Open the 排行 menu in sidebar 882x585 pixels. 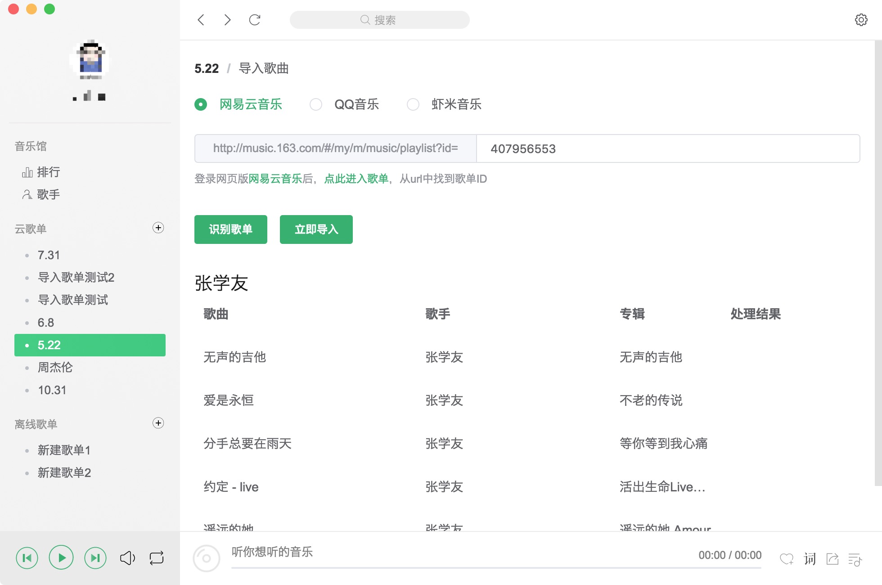[48, 172]
